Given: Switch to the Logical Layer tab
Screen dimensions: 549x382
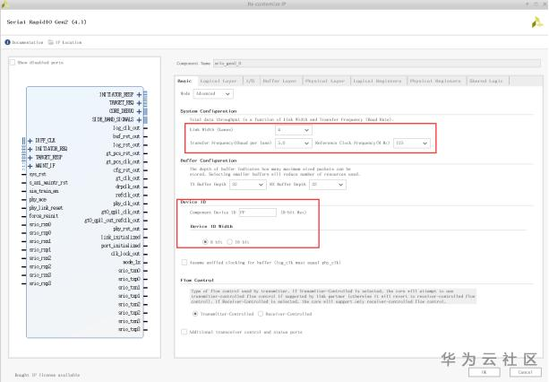Looking at the screenshot, I should coord(219,81).
